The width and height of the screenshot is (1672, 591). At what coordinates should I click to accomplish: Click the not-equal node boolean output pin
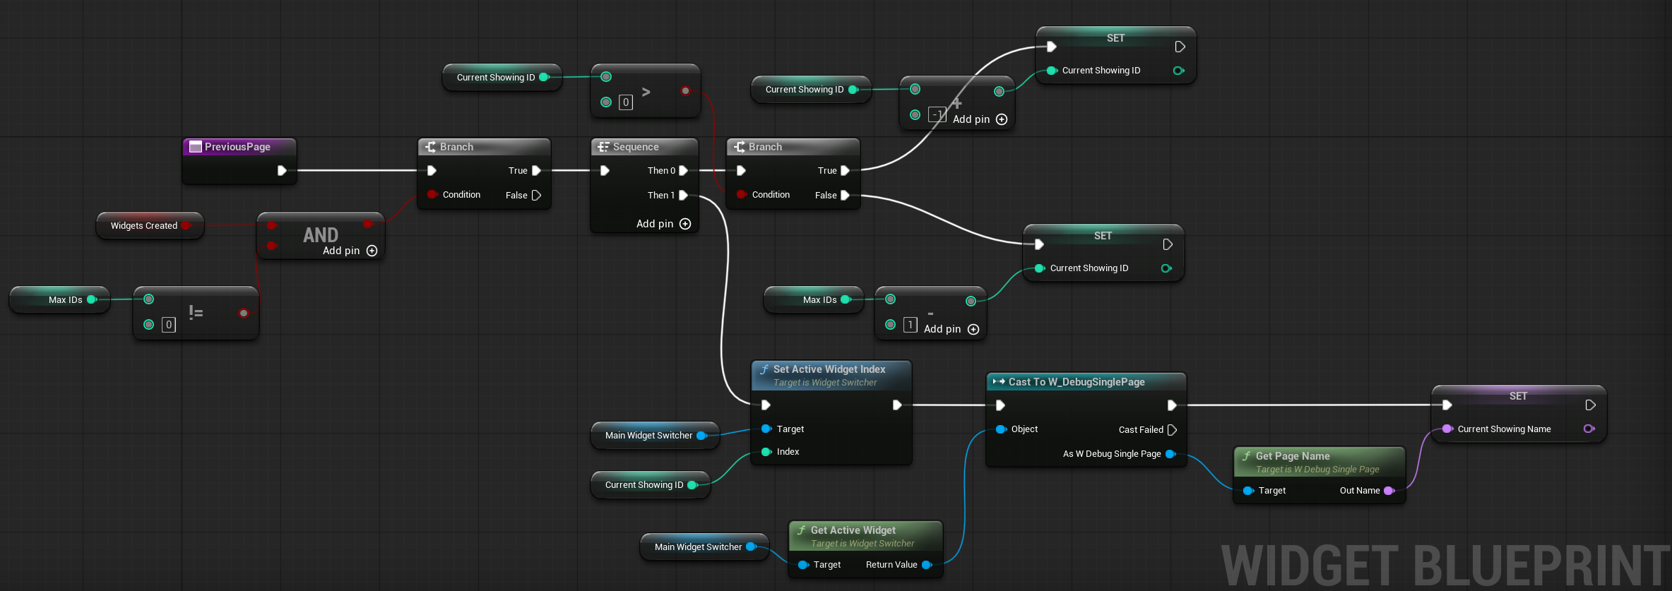244,313
